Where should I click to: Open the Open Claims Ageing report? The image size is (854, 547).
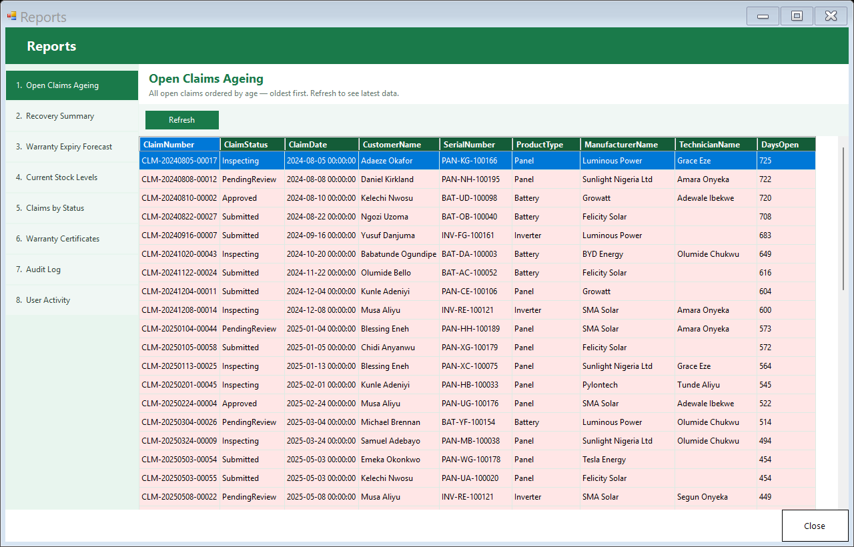(72, 85)
